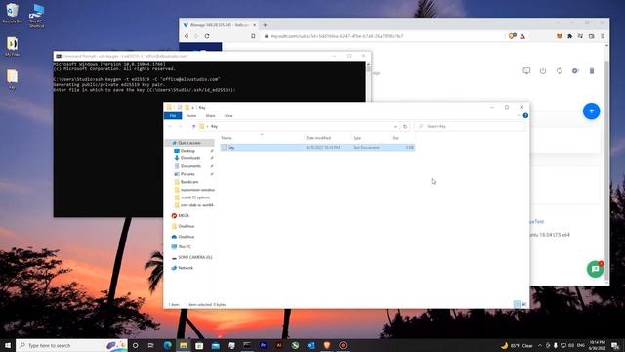Expand the File Explorer ribbon chevron
This screenshot has width=625, height=352.
(519, 115)
